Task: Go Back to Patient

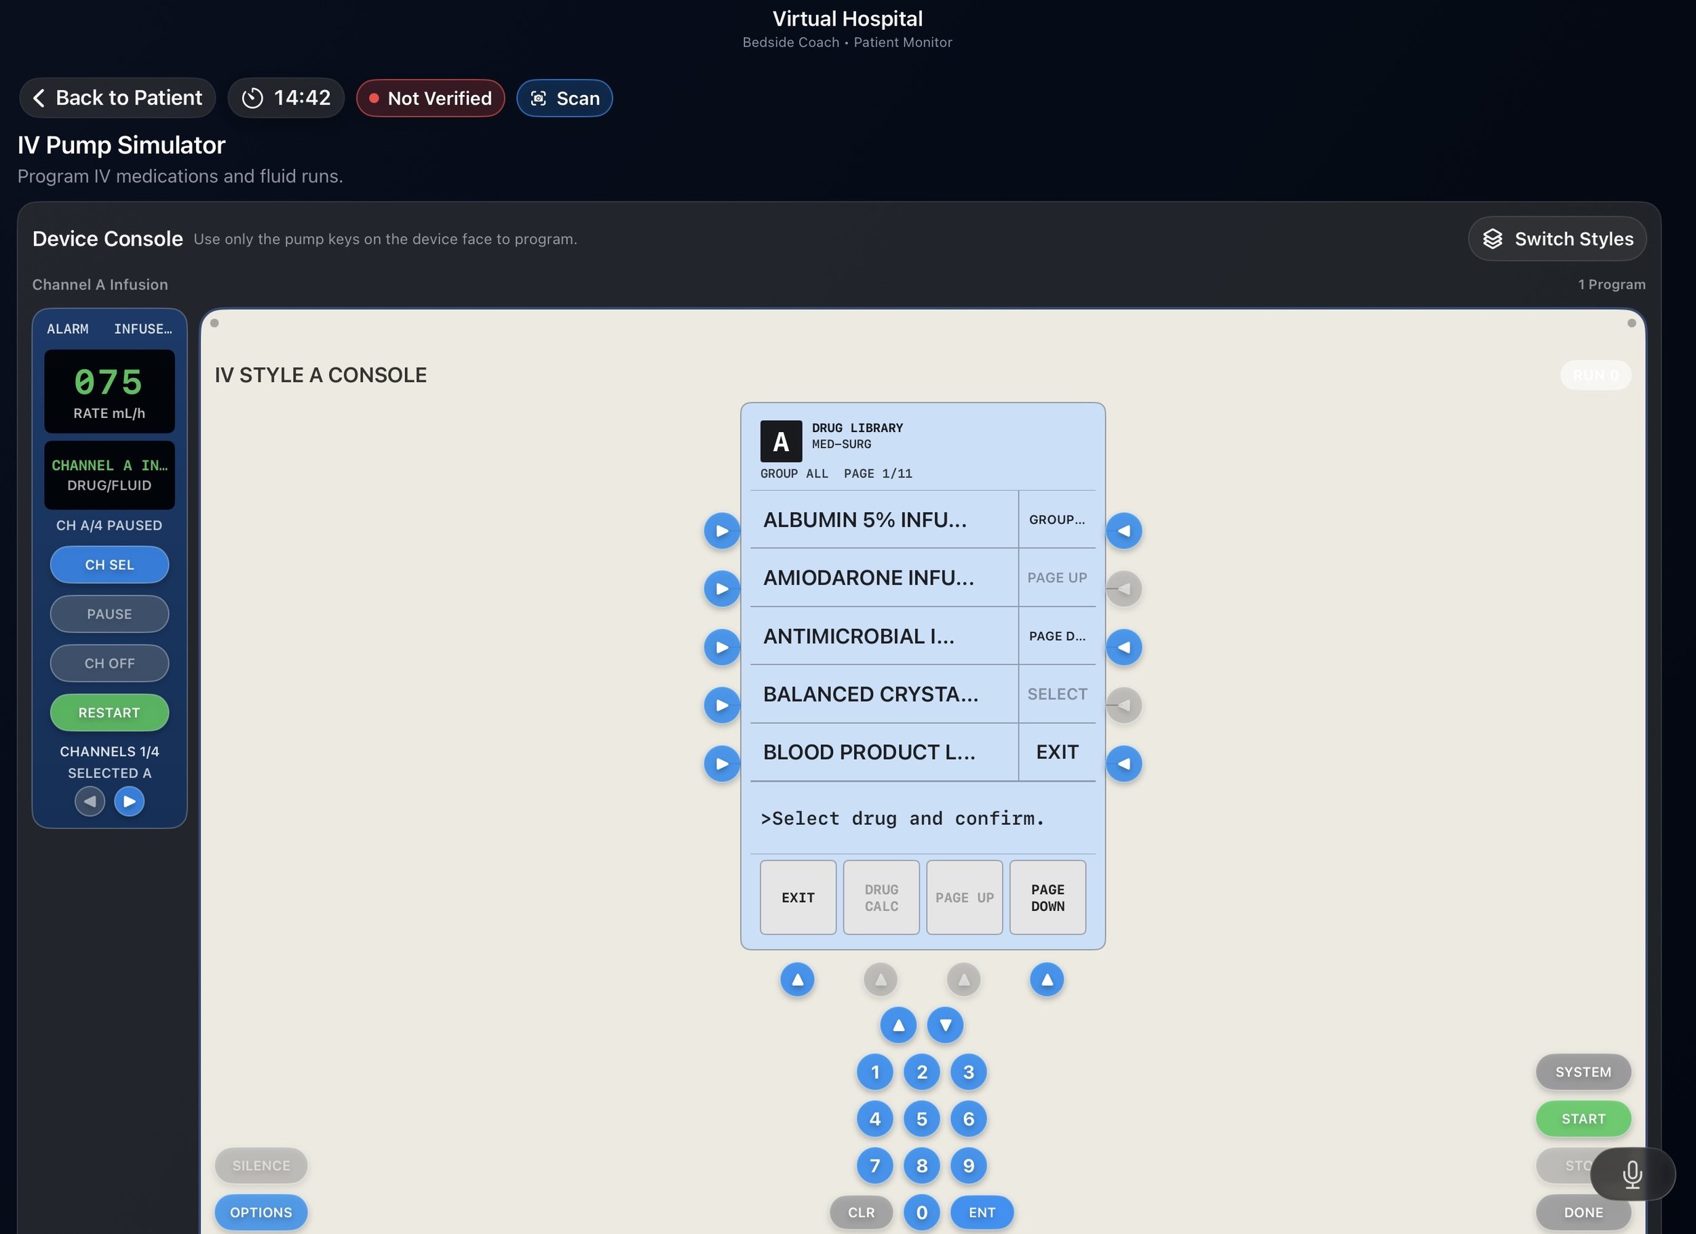Action: (117, 98)
